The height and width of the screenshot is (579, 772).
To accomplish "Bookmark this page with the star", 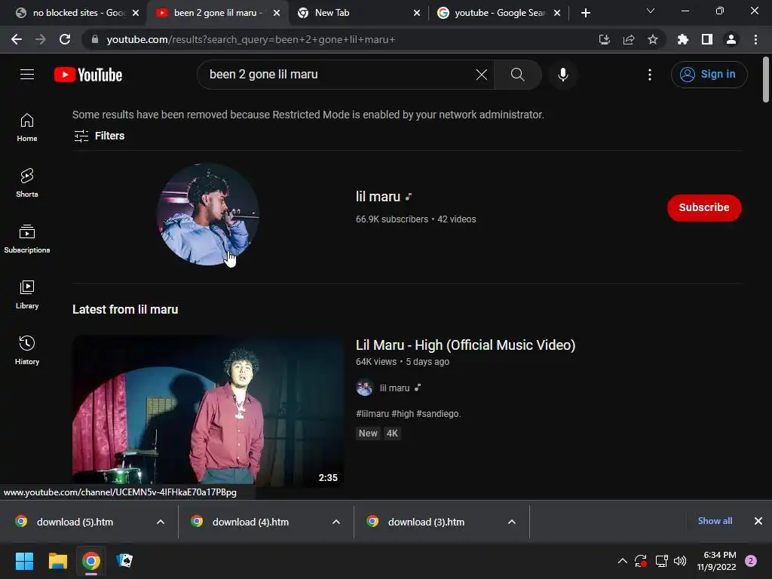I will pyautogui.click(x=652, y=39).
